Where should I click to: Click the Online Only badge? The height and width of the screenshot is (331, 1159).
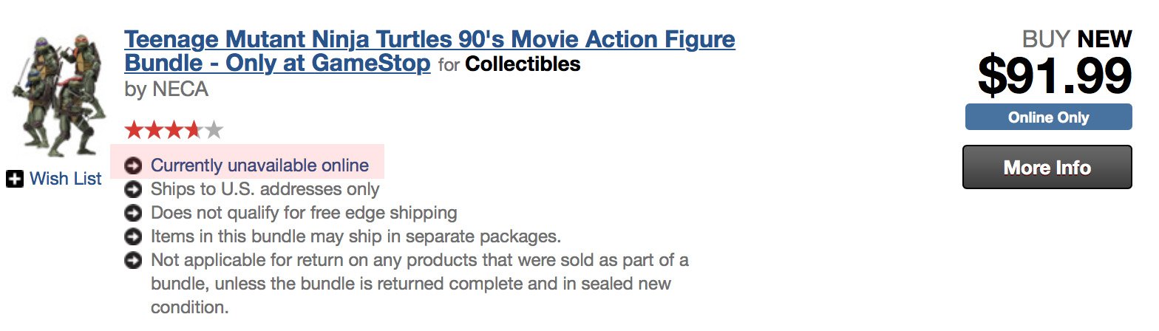click(x=1048, y=117)
